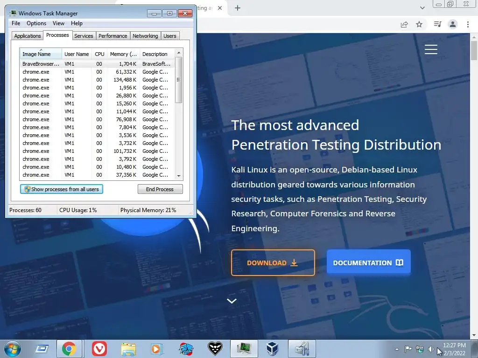Click Show processes from all users
The height and width of the screenshot is (358, 478).
click(x=62, y=189)
